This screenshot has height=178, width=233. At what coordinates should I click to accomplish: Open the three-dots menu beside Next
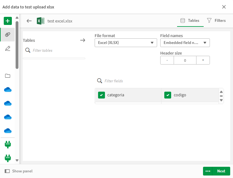[x=208, y=171]
